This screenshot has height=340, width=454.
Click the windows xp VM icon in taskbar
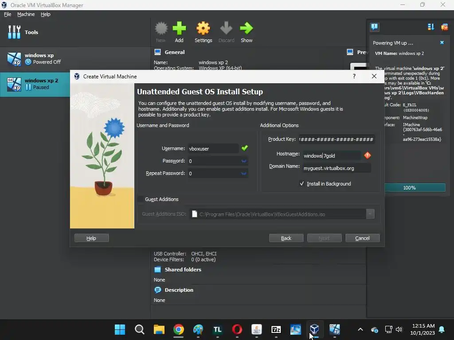click(334, 329)
